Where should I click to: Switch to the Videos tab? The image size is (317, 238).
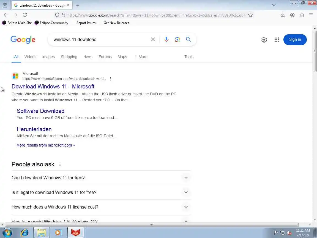[30, 57]
